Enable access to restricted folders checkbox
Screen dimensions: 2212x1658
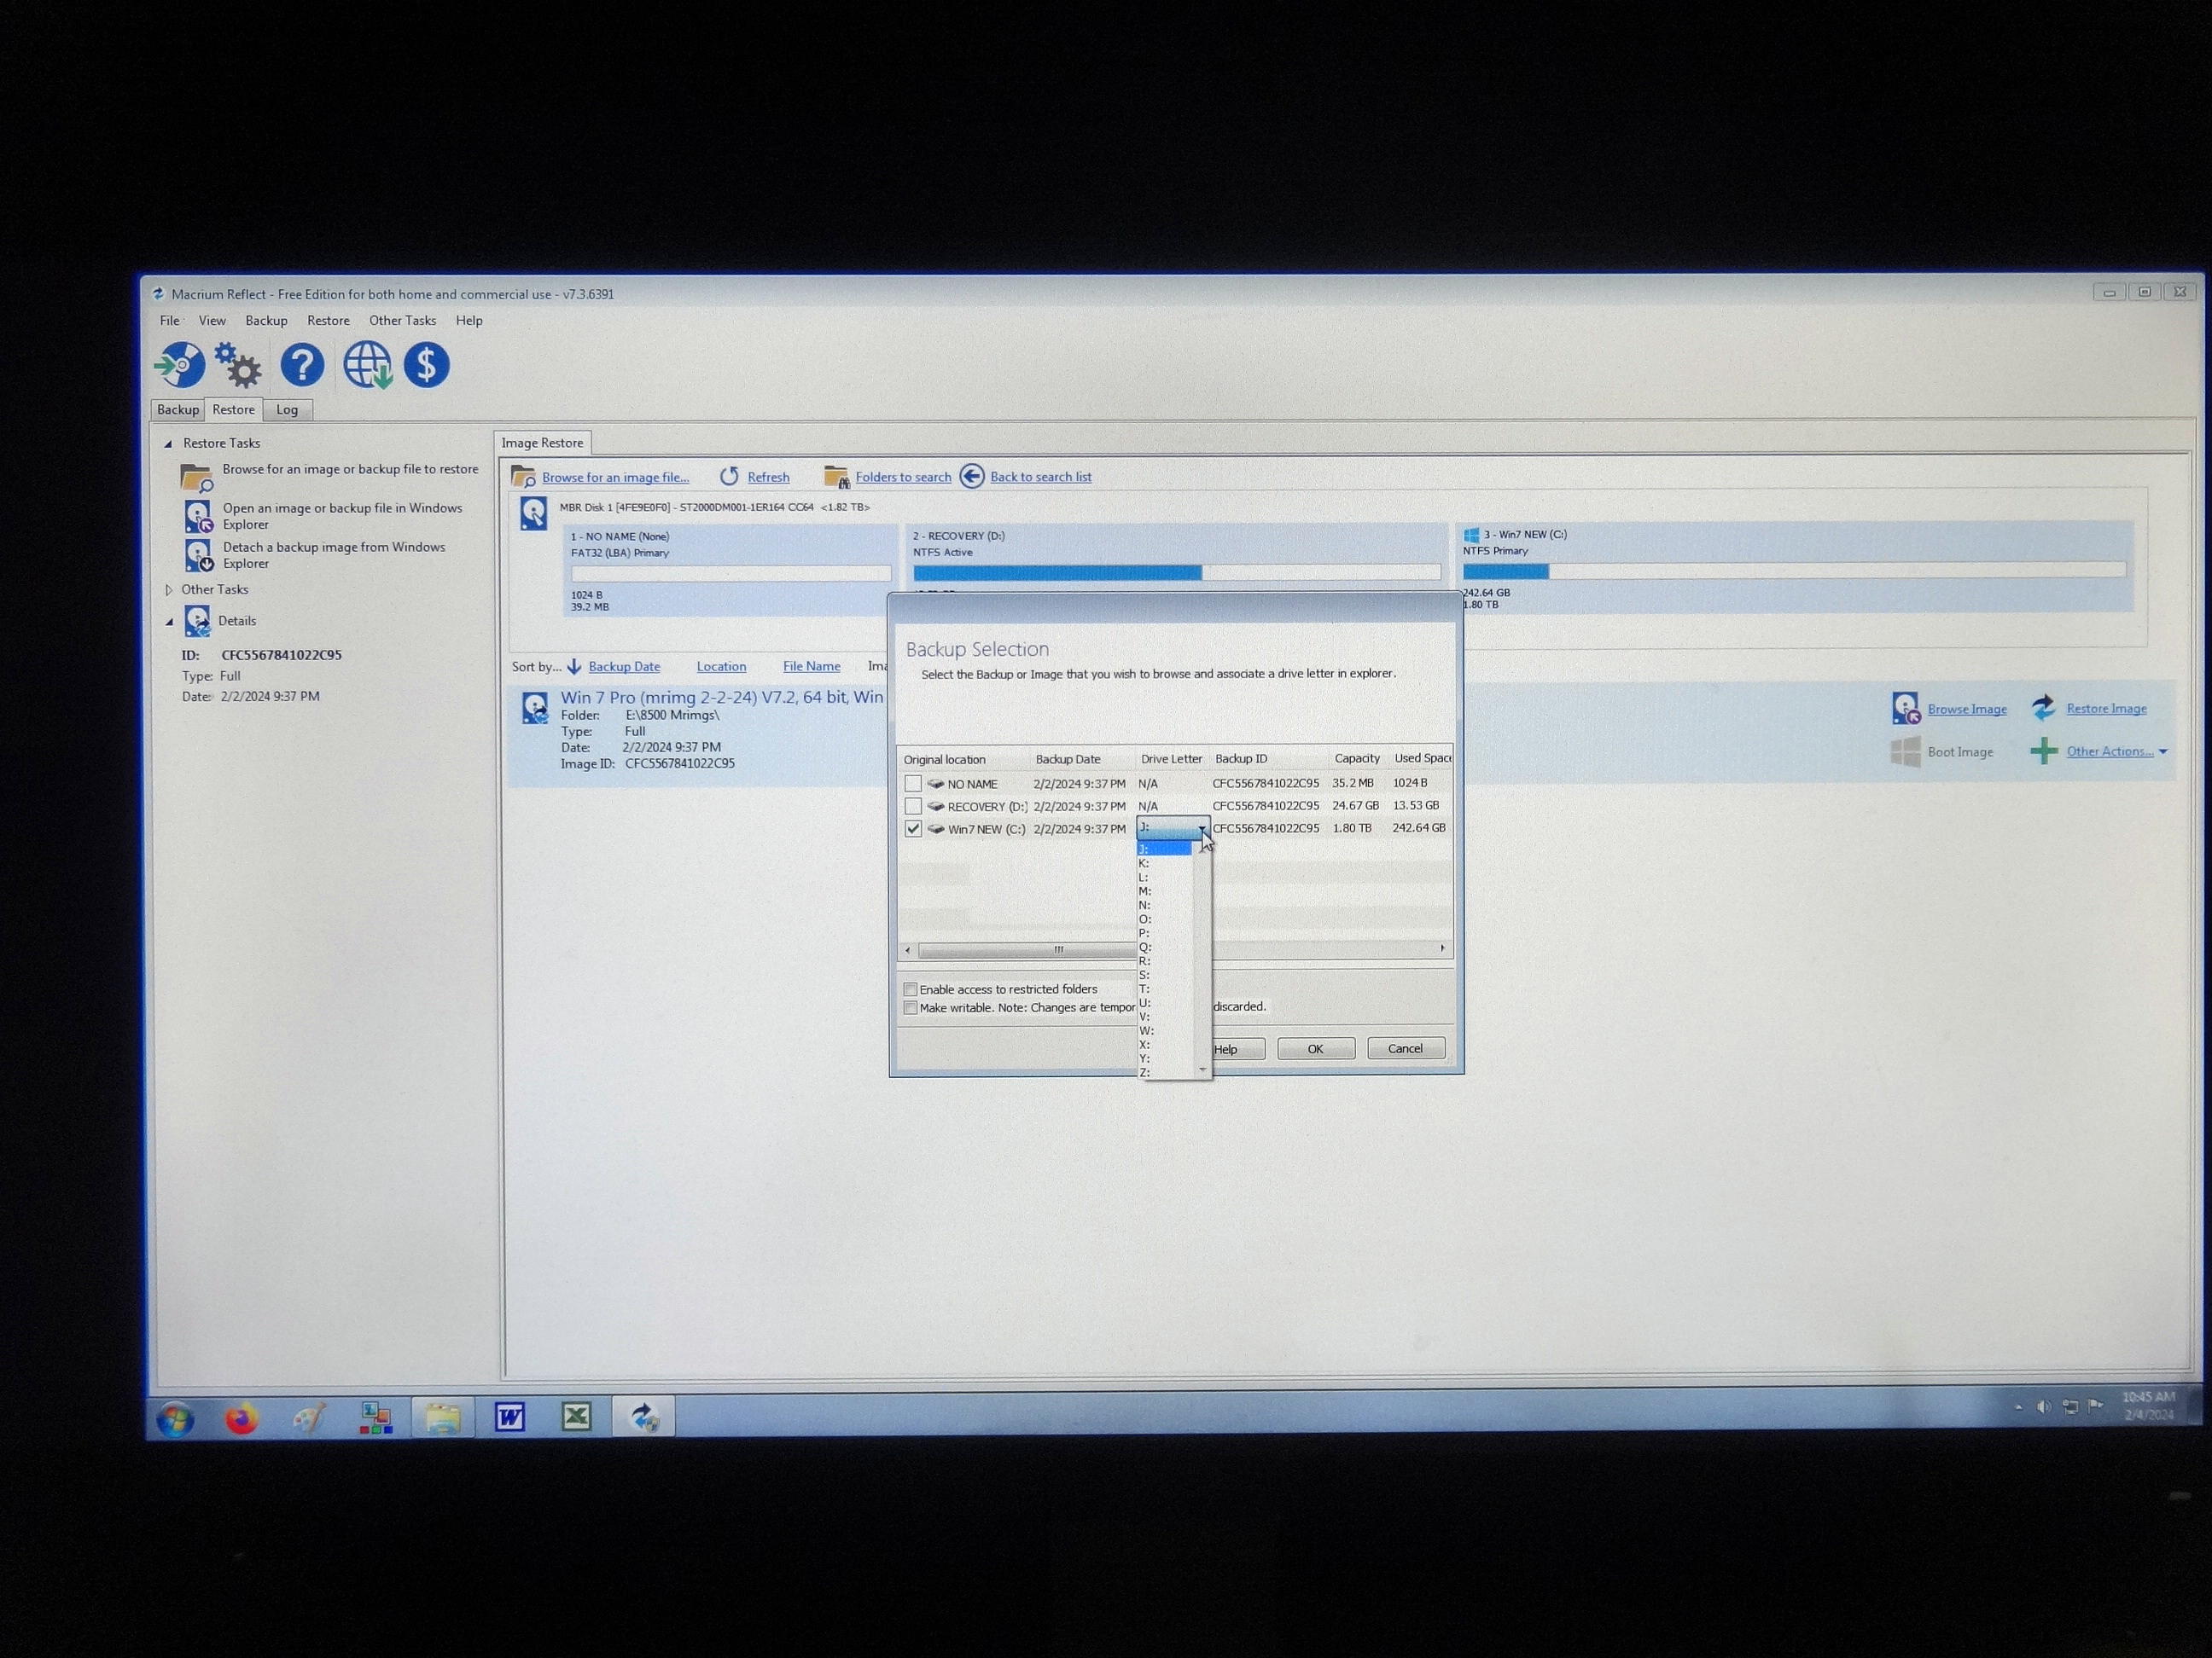pyautogui.click(x=911, y=989)
